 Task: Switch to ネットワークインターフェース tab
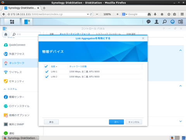coord(75,34)
